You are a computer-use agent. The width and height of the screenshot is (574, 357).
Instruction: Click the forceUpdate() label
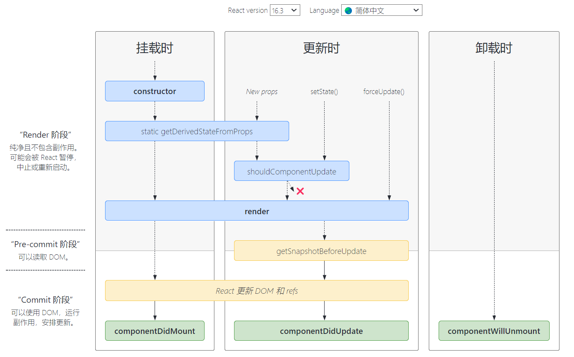[384, 91]
